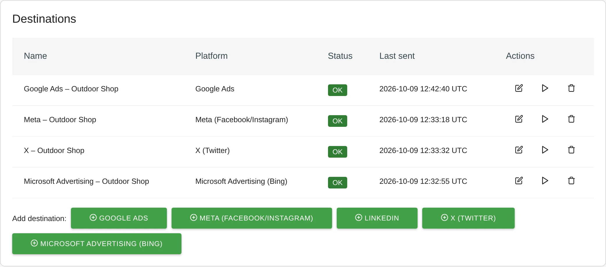Add a Google Ads destination
Screen dimensions: 606x267
point(119,218)
